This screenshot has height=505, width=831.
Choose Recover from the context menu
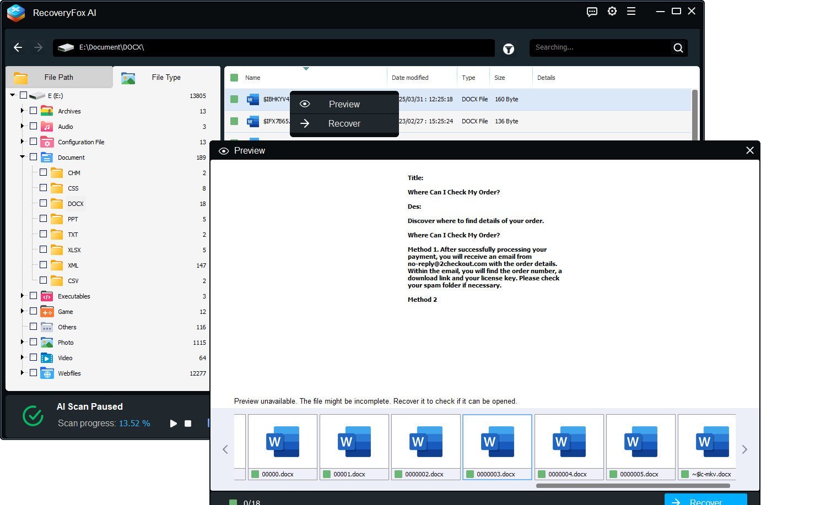(344, 124)
